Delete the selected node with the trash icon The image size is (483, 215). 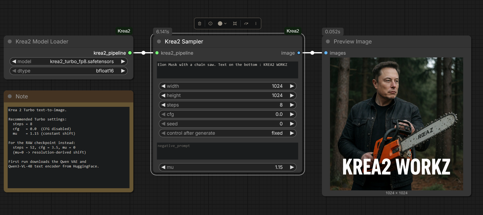[x=200, y=23]
